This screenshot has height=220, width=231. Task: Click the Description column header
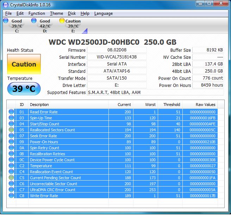point(68,105)
